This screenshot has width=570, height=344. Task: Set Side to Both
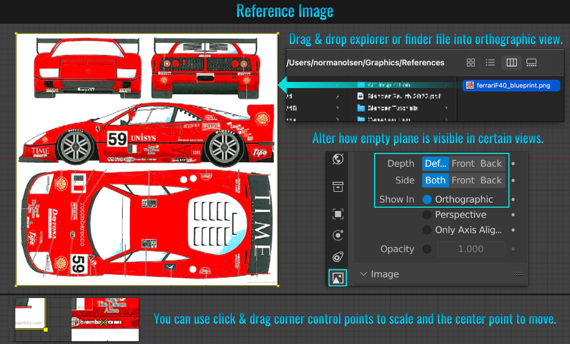pyautogui.click(x=436, y=181)
